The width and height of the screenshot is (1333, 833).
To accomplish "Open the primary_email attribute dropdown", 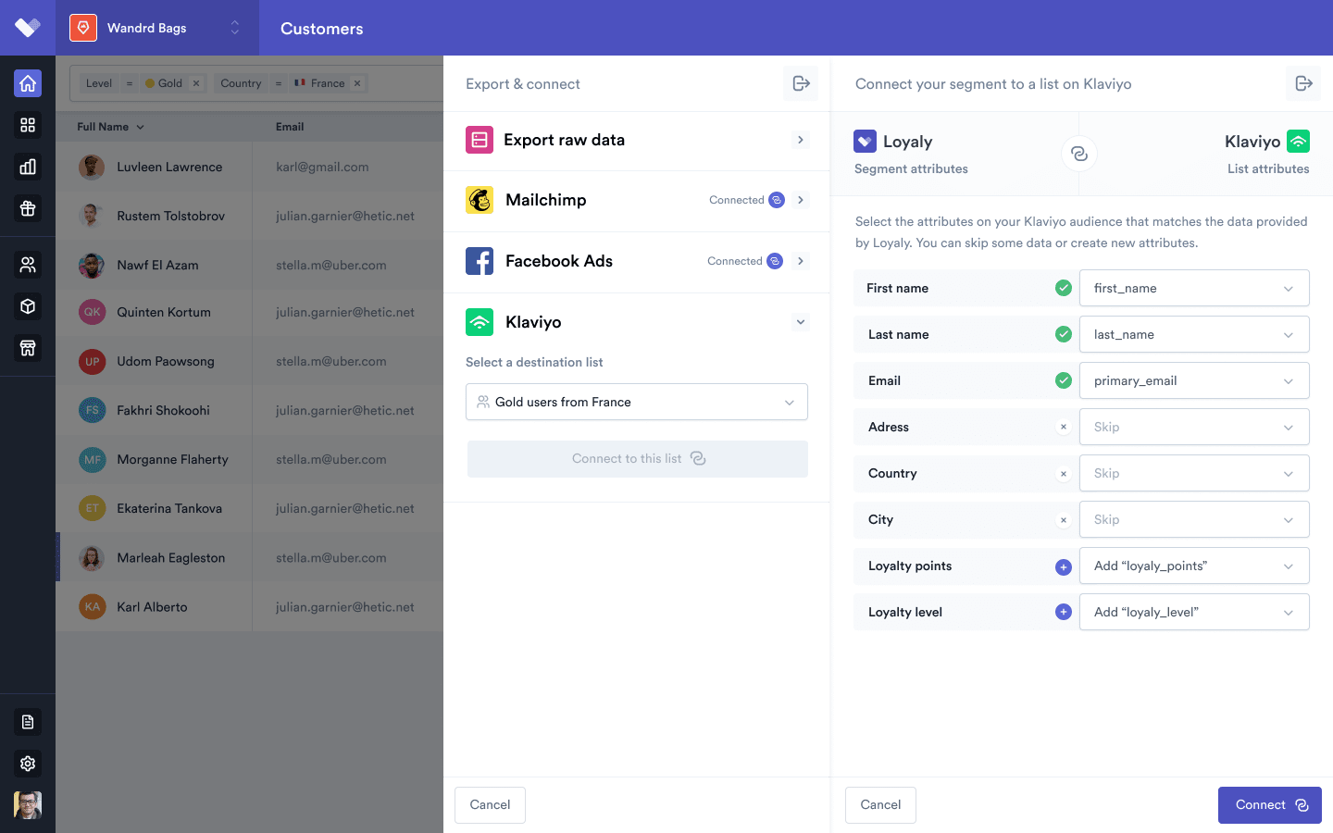I will 1194,380.
